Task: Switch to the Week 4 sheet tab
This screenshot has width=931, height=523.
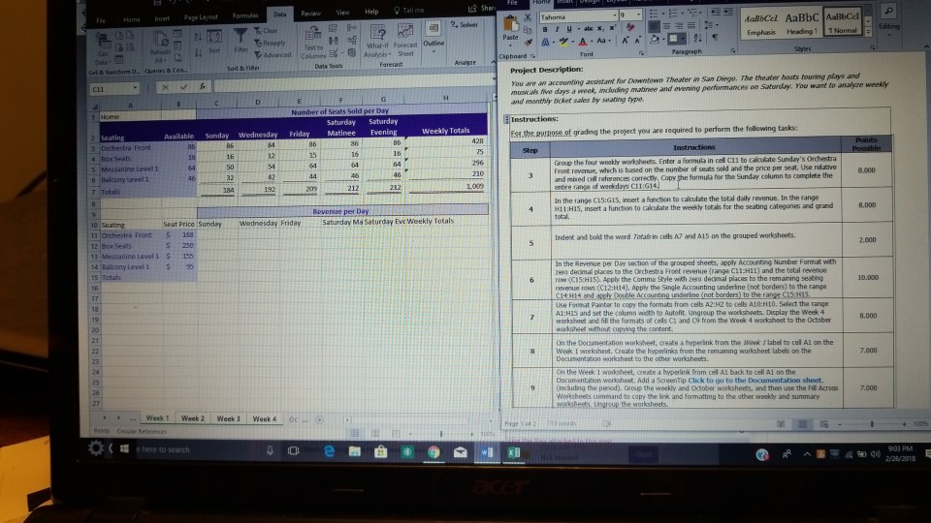Action: [x=264, y=418]
